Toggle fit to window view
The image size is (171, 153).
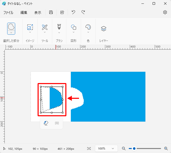pyautogui.click(x=89, y=149)
